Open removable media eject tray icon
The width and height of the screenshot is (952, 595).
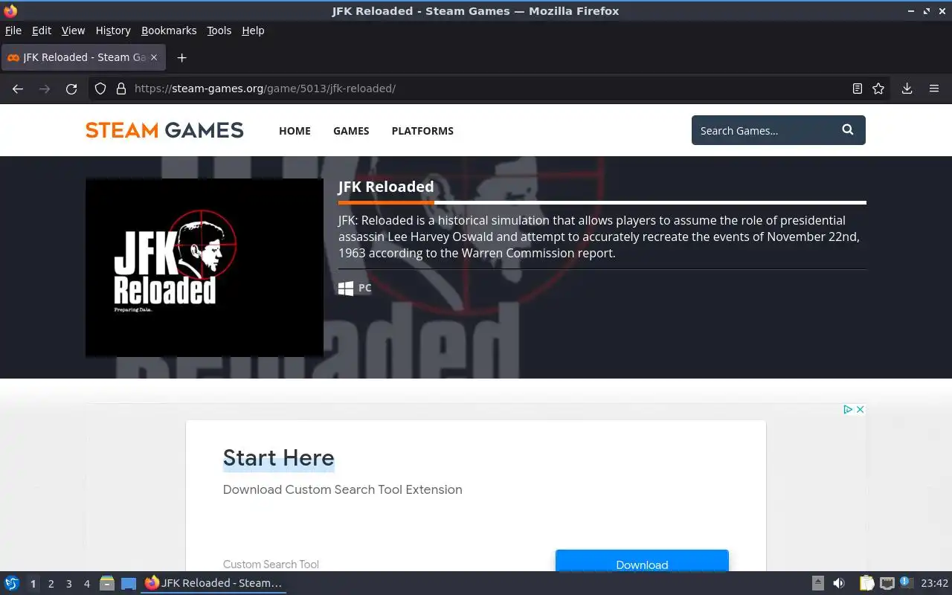[x=818, y=583]
